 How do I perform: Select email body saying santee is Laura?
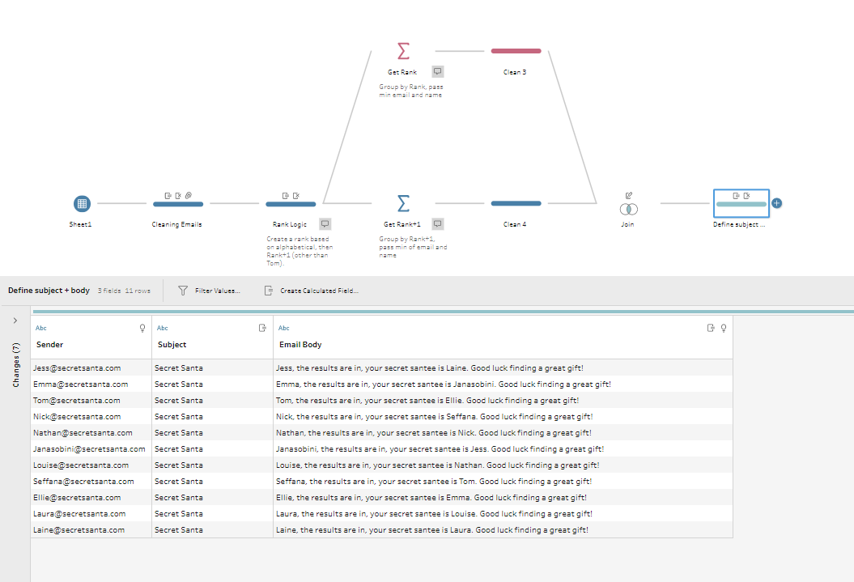click(x=503, y=529)
